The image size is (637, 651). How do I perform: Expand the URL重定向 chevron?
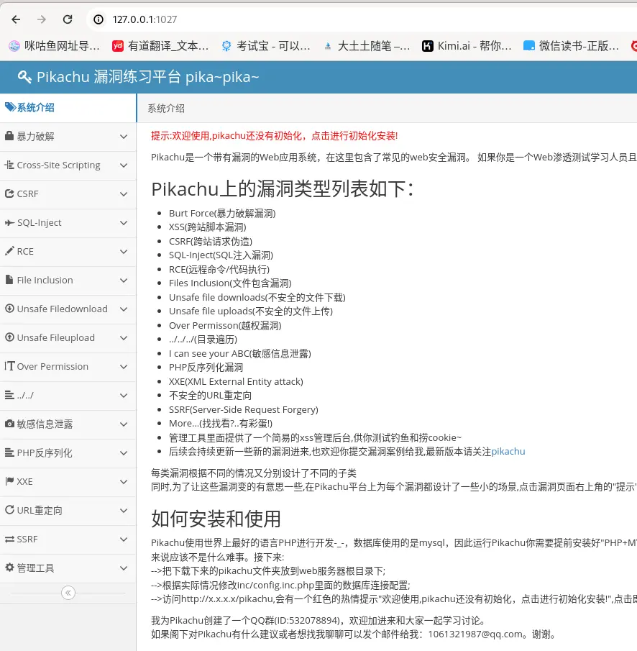[123, 510]
